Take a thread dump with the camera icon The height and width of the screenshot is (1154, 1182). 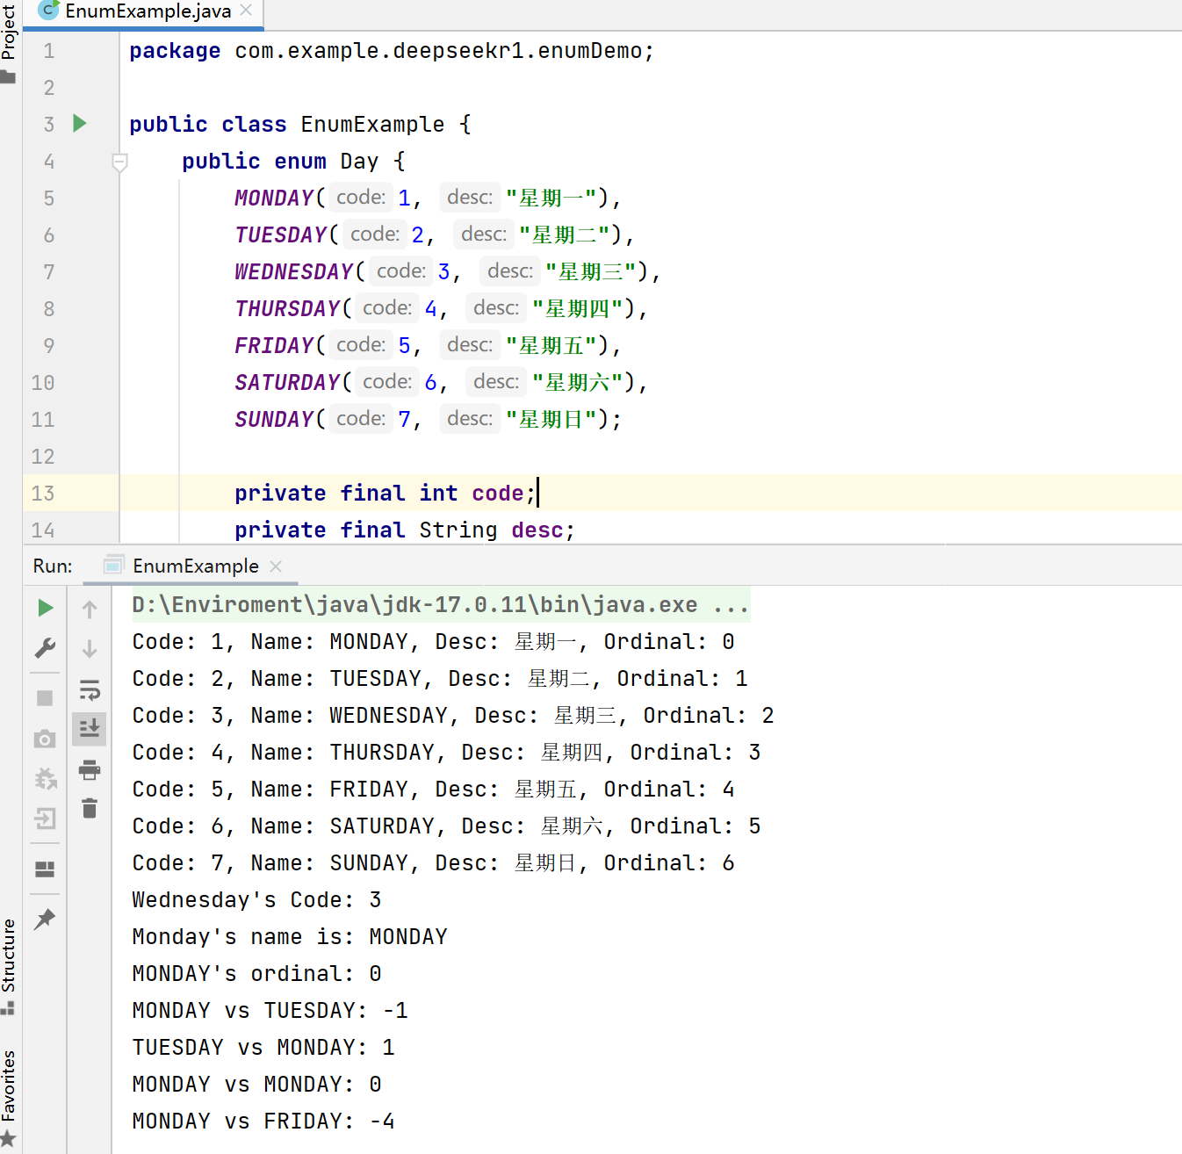coord(45,739)
